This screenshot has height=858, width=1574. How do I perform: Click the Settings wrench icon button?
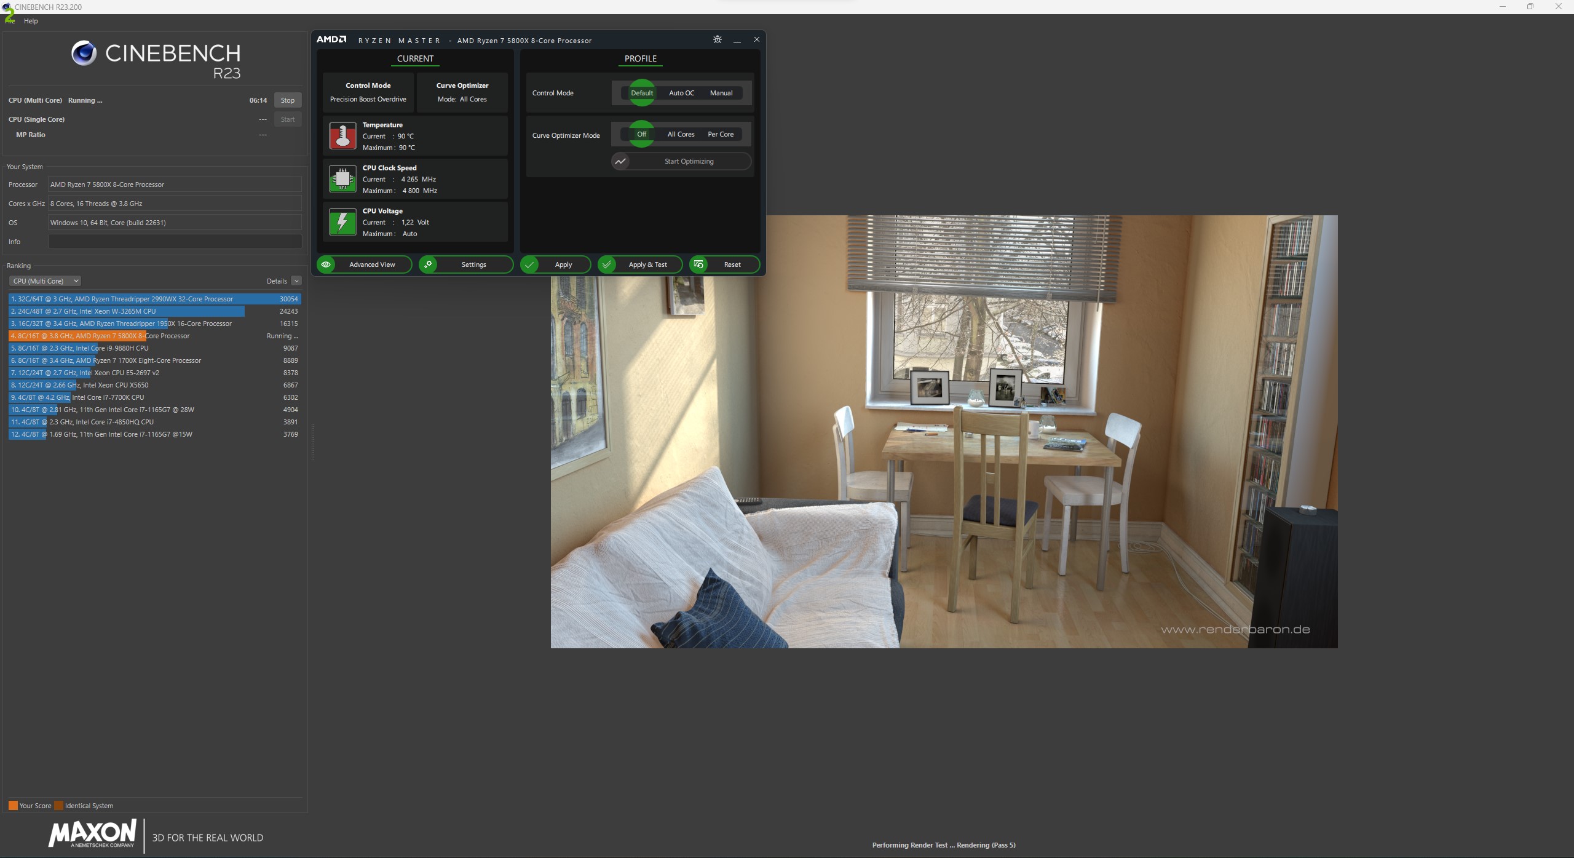coord(429,264)
